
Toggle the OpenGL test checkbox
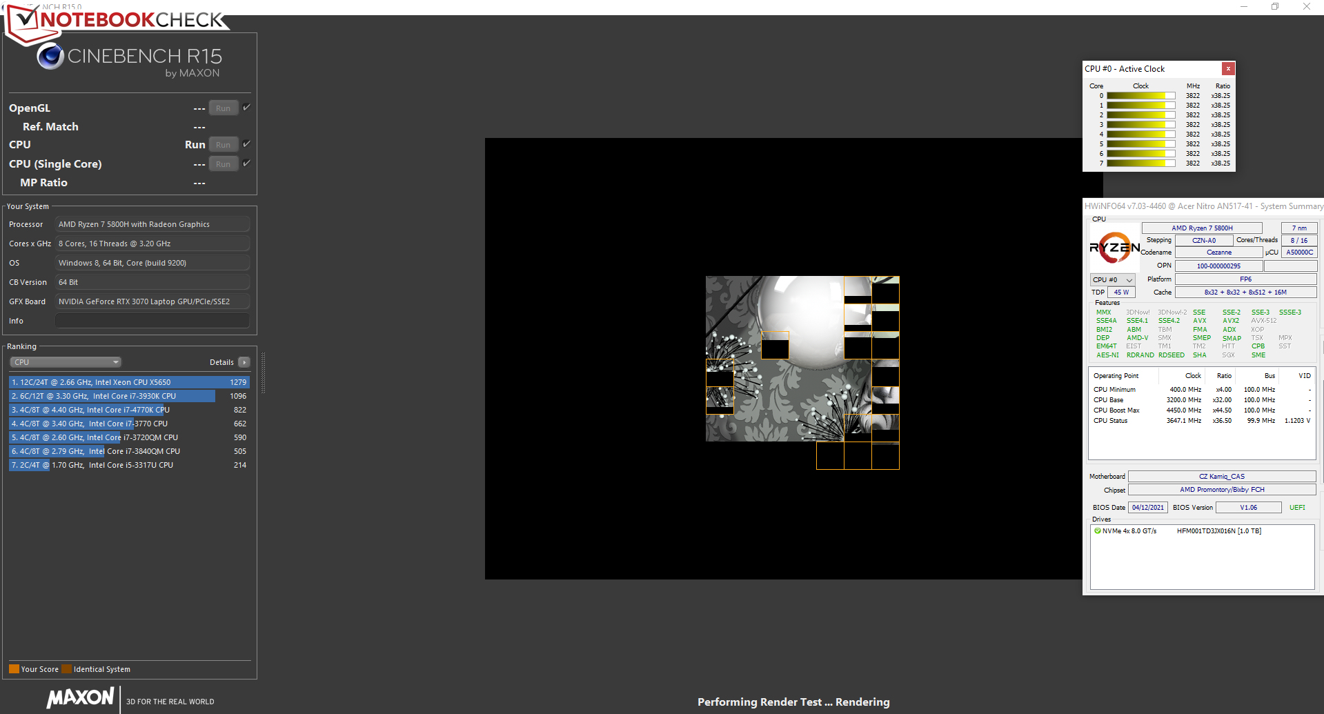(246, 107)
